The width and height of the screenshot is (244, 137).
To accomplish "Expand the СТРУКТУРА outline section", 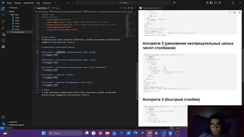I will coord(13,122).
